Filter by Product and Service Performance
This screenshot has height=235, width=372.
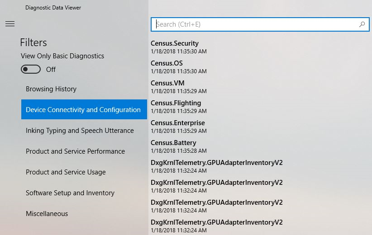tap(75, 151)
